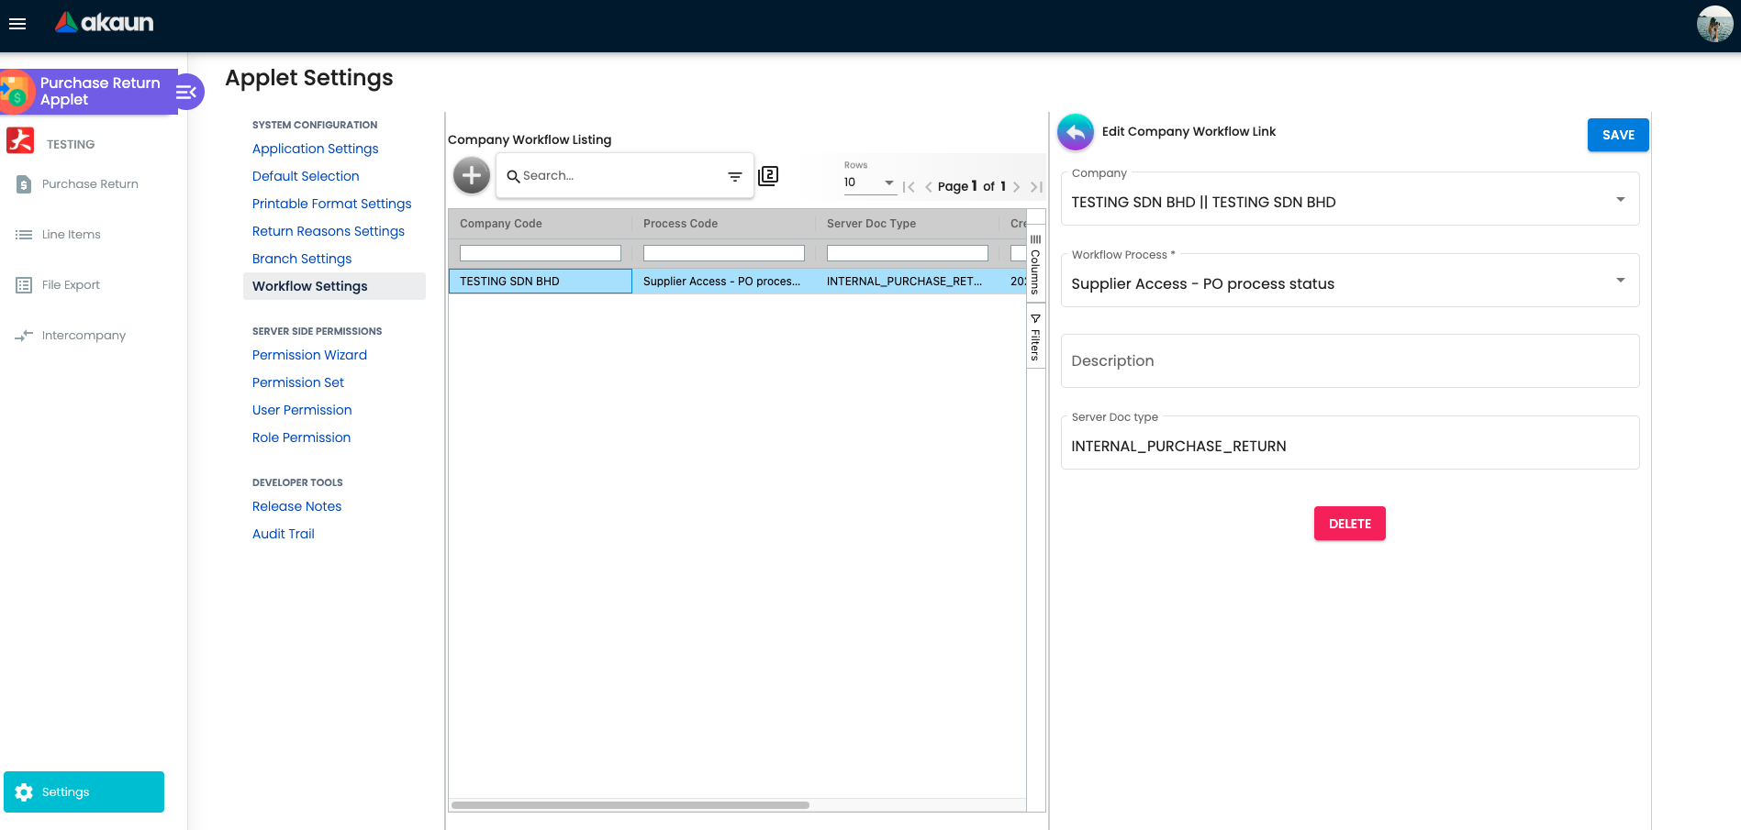The height and width of the screenshot is (830, 1741).
Task: Click the search magnifier icon
Action: pos(513,176)
